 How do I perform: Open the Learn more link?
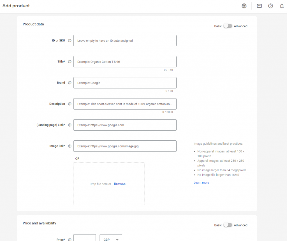[x=201, y=182]
